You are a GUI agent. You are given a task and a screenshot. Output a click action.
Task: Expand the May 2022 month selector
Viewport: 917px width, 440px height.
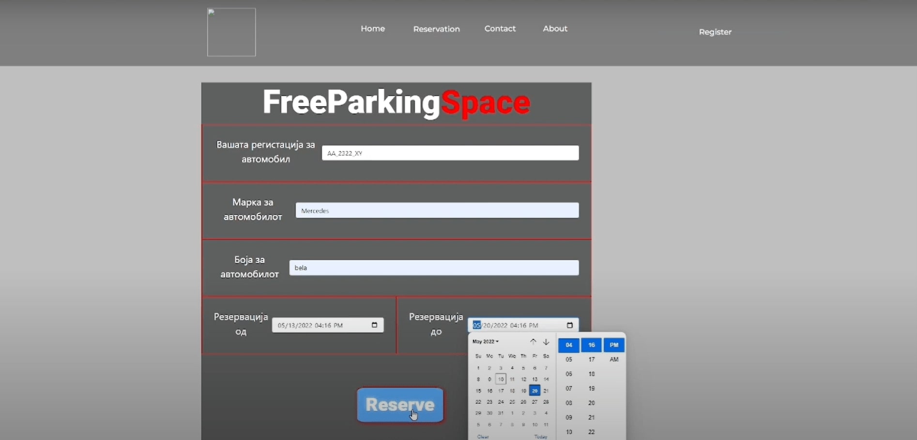(485, 341)
